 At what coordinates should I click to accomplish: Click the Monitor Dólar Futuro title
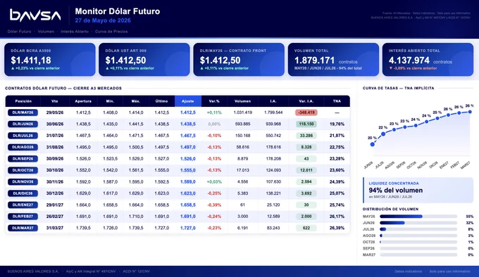(118, 11)
